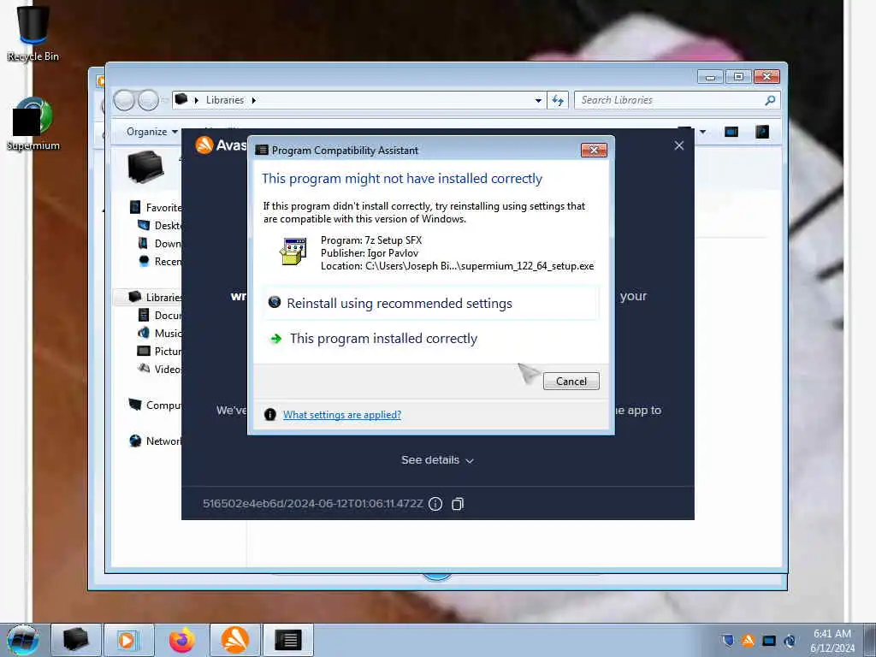Screen dimensions: 876x657
Task: Maximize the Libraries Explorer window
Action: (x=738, y=76)
